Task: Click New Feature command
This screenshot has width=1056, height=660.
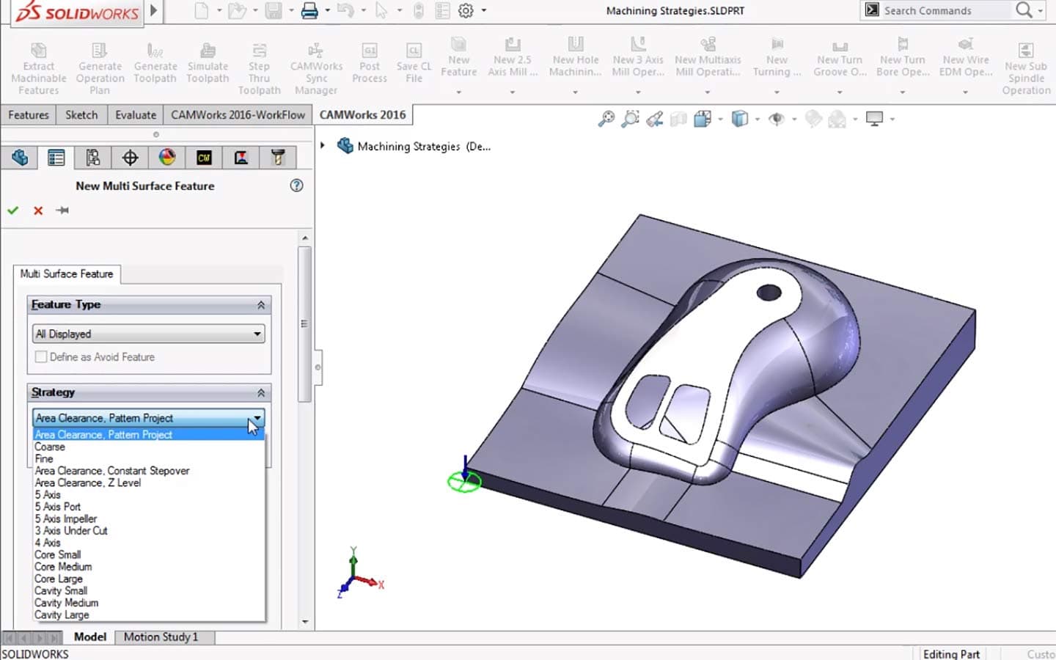Action: click(x=459, y=57)
